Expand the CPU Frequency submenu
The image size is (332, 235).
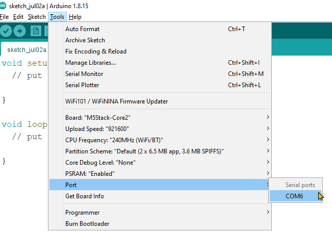(160, 140)
